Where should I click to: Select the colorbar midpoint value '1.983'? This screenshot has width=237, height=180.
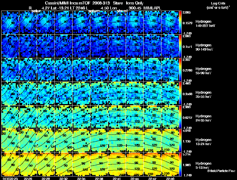click(x=187, y=165)
